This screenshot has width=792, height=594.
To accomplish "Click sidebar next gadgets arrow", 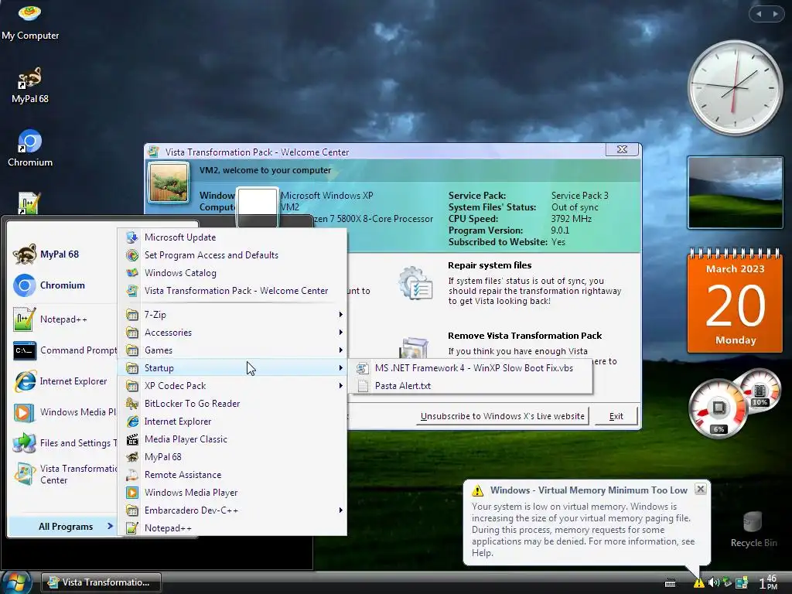I will (775, 14).
